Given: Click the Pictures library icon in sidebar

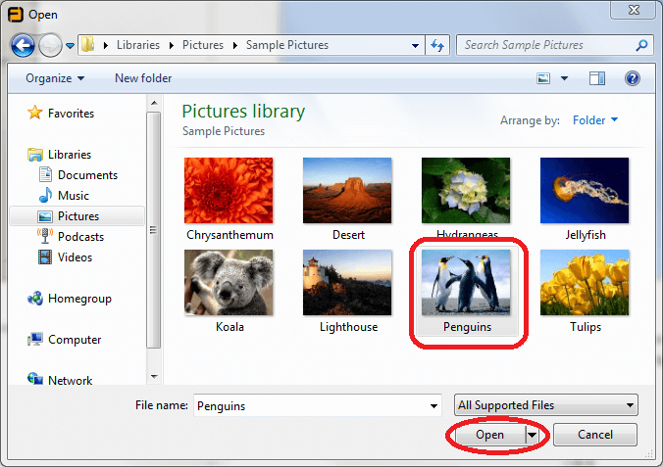Looking at the screenshot, I should click(45, 216).
